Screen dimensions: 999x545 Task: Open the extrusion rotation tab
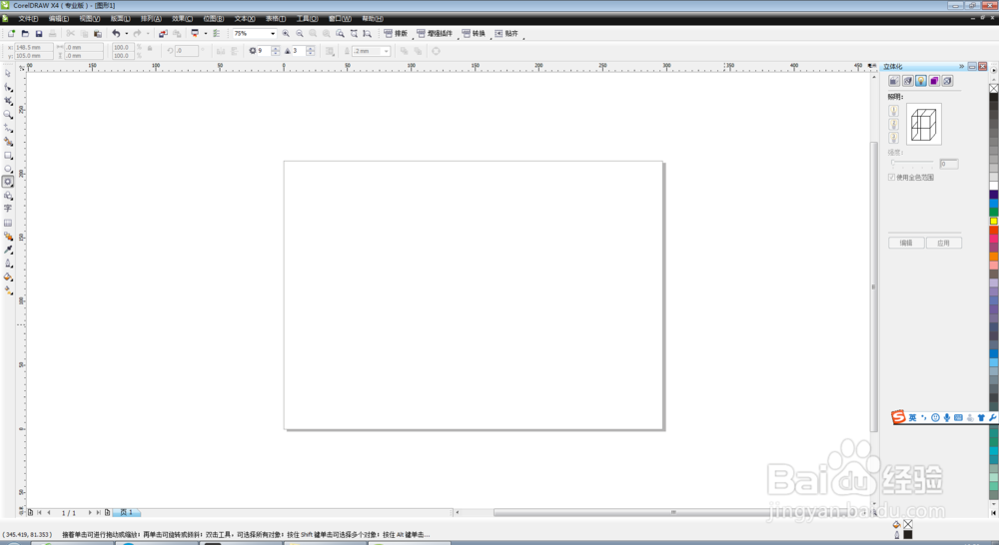point(907,81)
